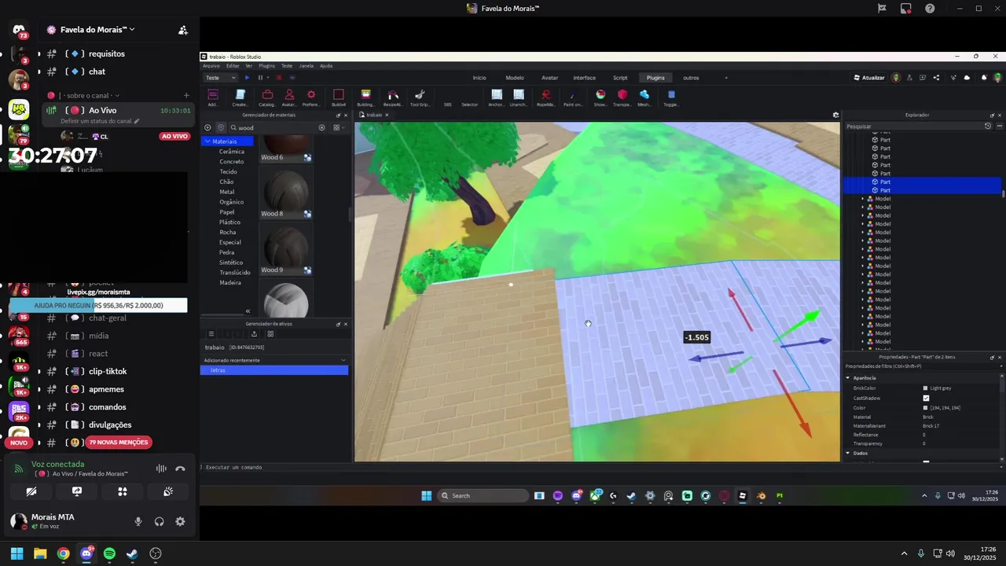Open the Explorer filter history icon
Image resolution: width=1006 pixels, height=566 pixels.
tap(988, 126)
